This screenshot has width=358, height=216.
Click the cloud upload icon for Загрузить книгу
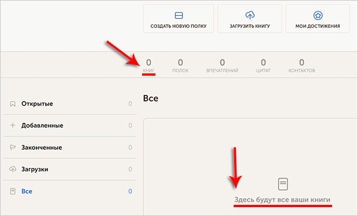[x=250, y=15]
